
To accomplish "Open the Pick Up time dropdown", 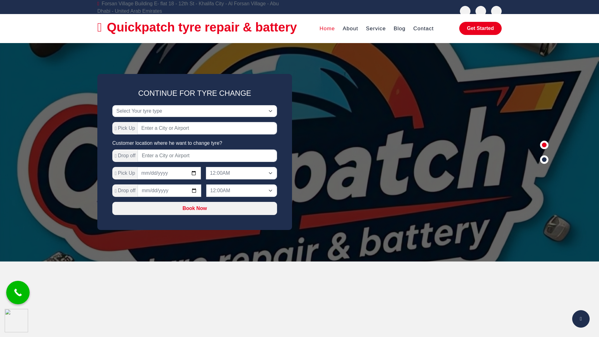I will point(241,173).
